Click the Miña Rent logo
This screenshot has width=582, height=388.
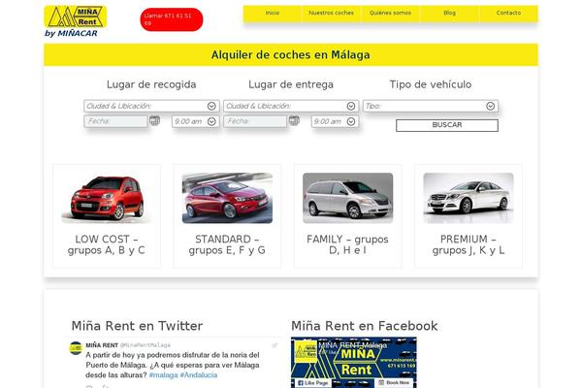(x=76, y=16)
